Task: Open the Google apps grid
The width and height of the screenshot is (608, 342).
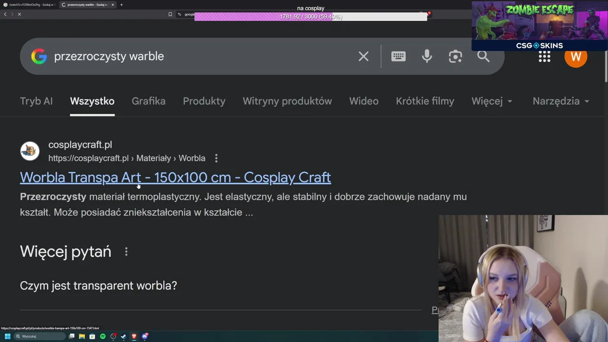Action: 544,57
